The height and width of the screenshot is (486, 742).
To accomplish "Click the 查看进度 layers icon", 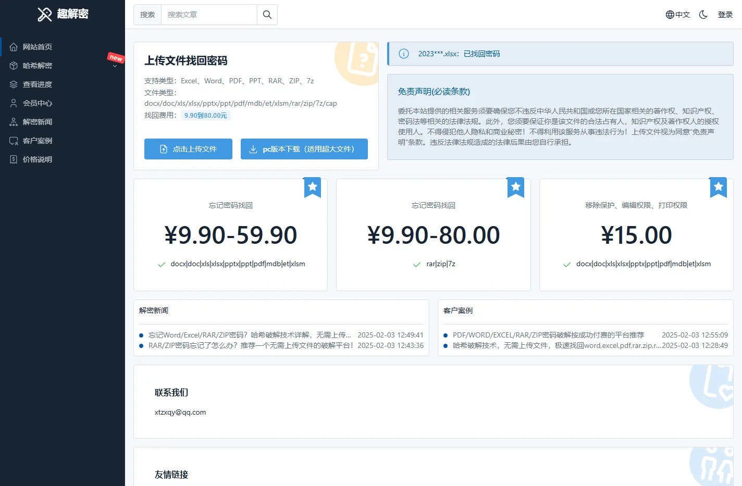I will click(x=14, y=84).
